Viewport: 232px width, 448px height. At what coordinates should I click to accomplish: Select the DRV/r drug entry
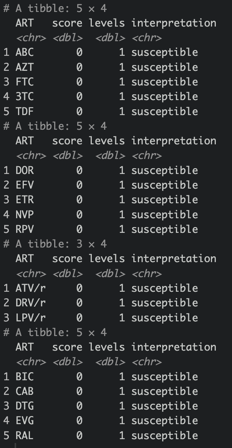click(31, 303)
